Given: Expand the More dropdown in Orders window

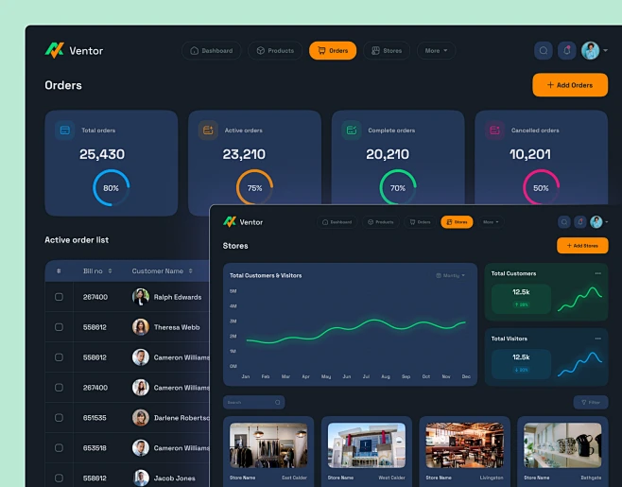Looking at the screenshot, I should pyautogui.click(x=436, y=50).
